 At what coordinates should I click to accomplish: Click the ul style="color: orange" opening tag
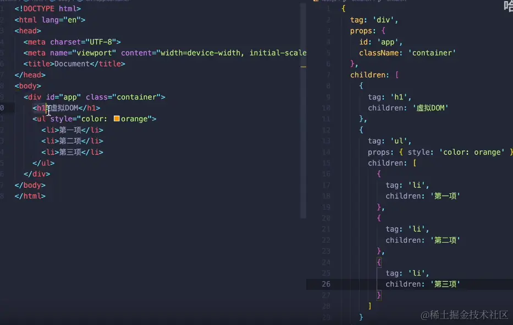pos(94,119)
